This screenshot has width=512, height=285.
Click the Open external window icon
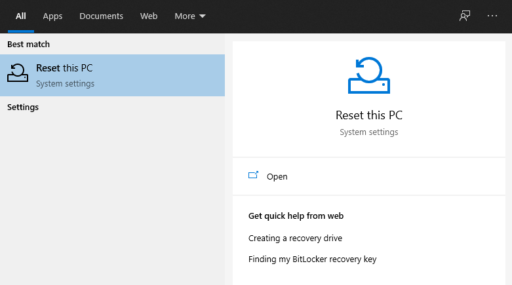pos(253,176)
